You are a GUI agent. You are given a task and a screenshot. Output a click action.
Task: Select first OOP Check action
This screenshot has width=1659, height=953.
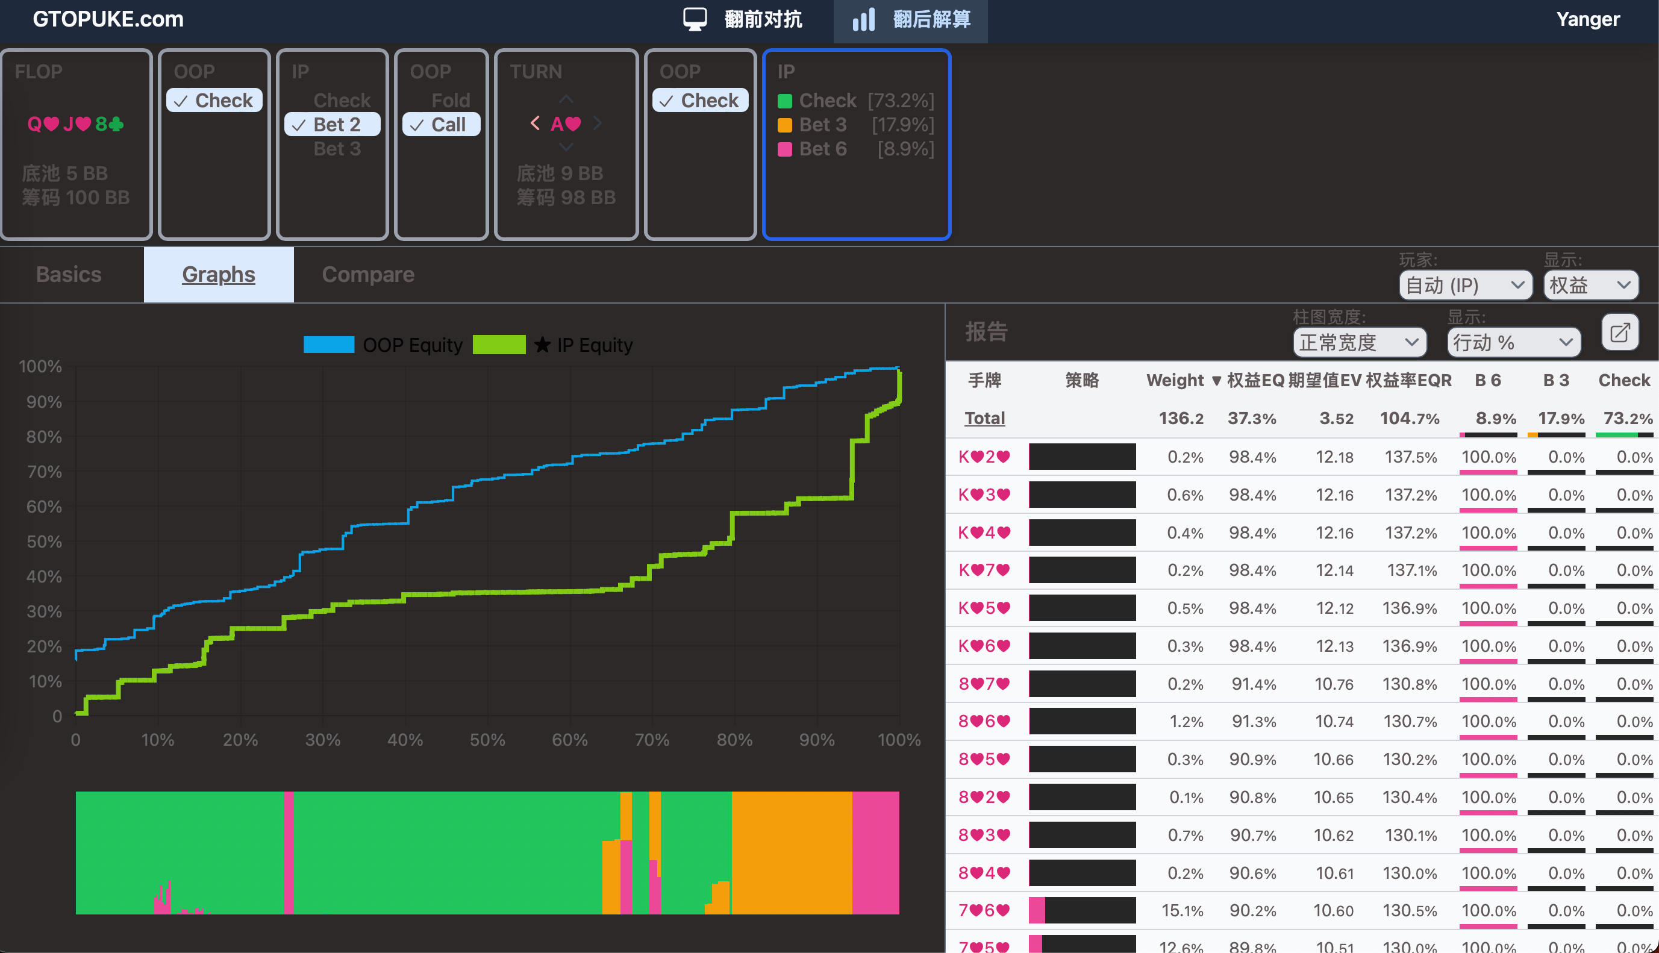pos(214,100)
